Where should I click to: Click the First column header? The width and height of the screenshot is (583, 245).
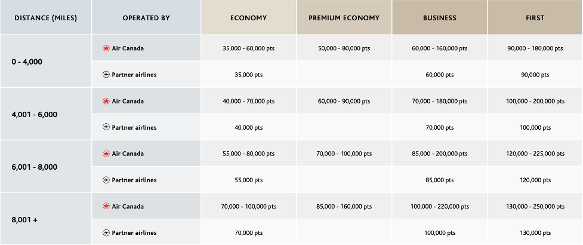pyautogui.click(x=535, y=18)
